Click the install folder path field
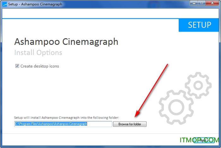The width and height of the screenshot is (221, 148). click(63, 124)
